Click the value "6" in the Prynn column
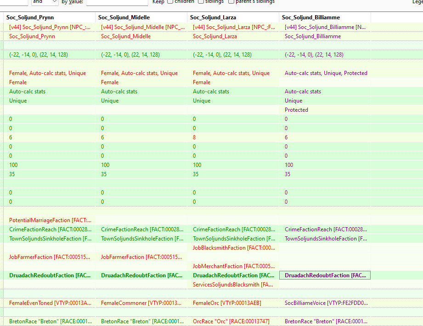423x326 pixels. click(49, 137)
